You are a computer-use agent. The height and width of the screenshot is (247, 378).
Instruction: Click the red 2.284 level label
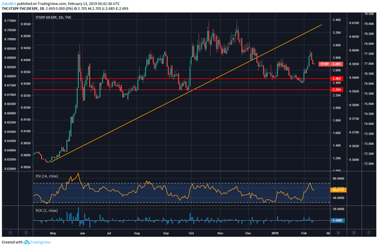point(336,90)
